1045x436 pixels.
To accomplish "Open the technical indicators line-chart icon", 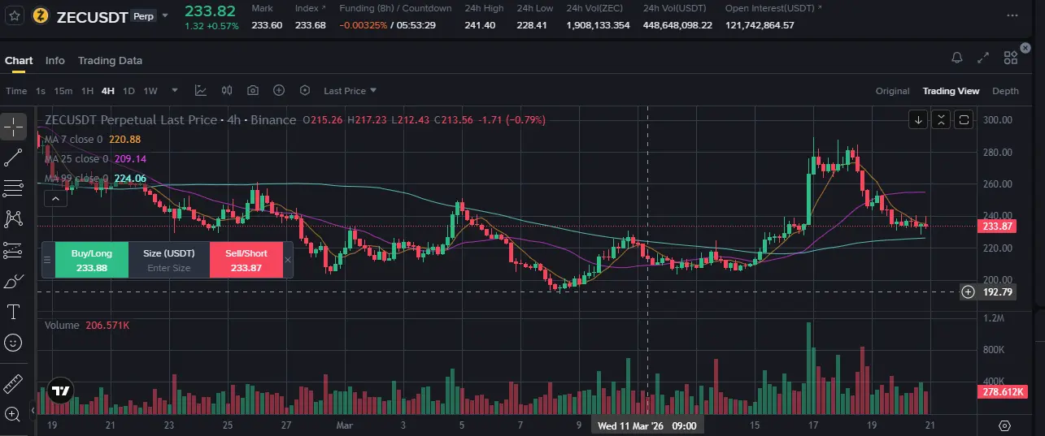I will pos(201,91).
